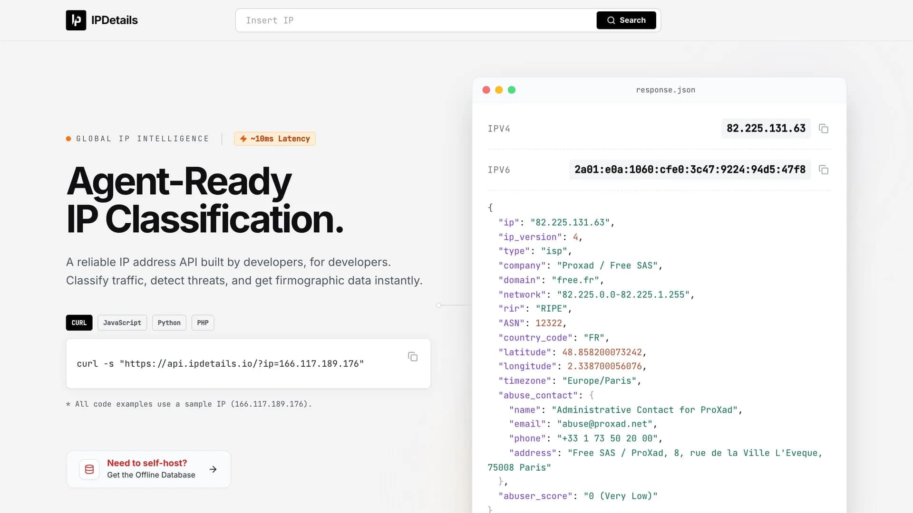
Task: Click the Agent-Ready IP Classification heading
Action: (x=204, y=200)
